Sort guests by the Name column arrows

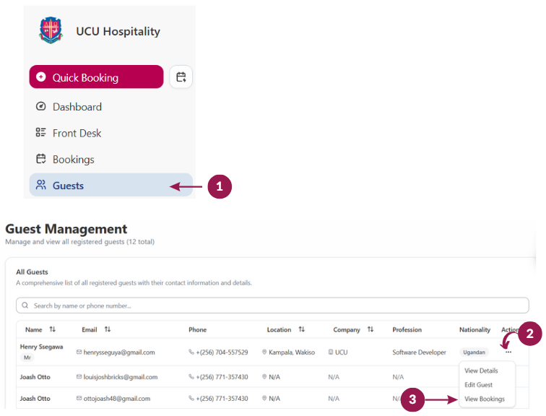53,329
